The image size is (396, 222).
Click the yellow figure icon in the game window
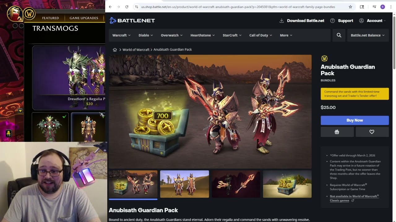[x=9, y=133]
